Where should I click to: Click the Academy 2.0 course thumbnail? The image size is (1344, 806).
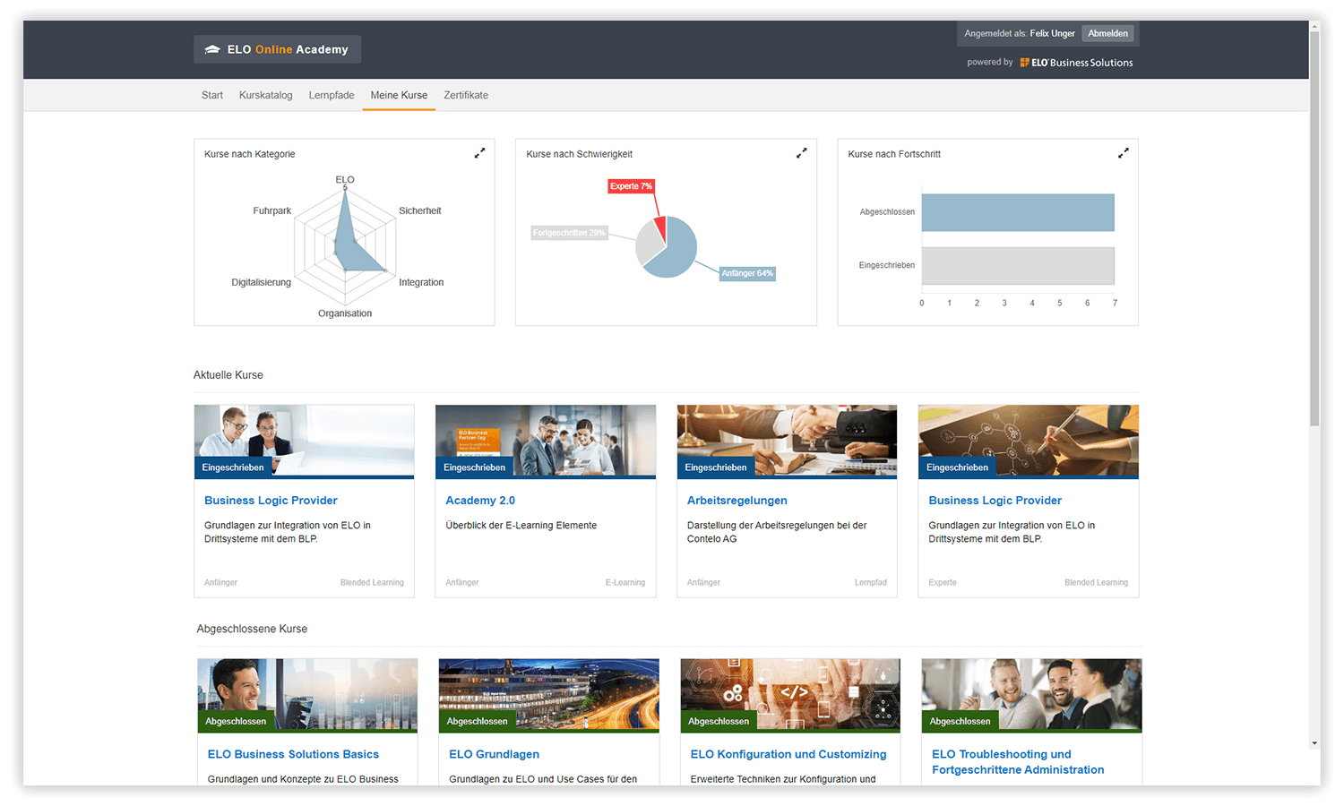coord(545,439)
